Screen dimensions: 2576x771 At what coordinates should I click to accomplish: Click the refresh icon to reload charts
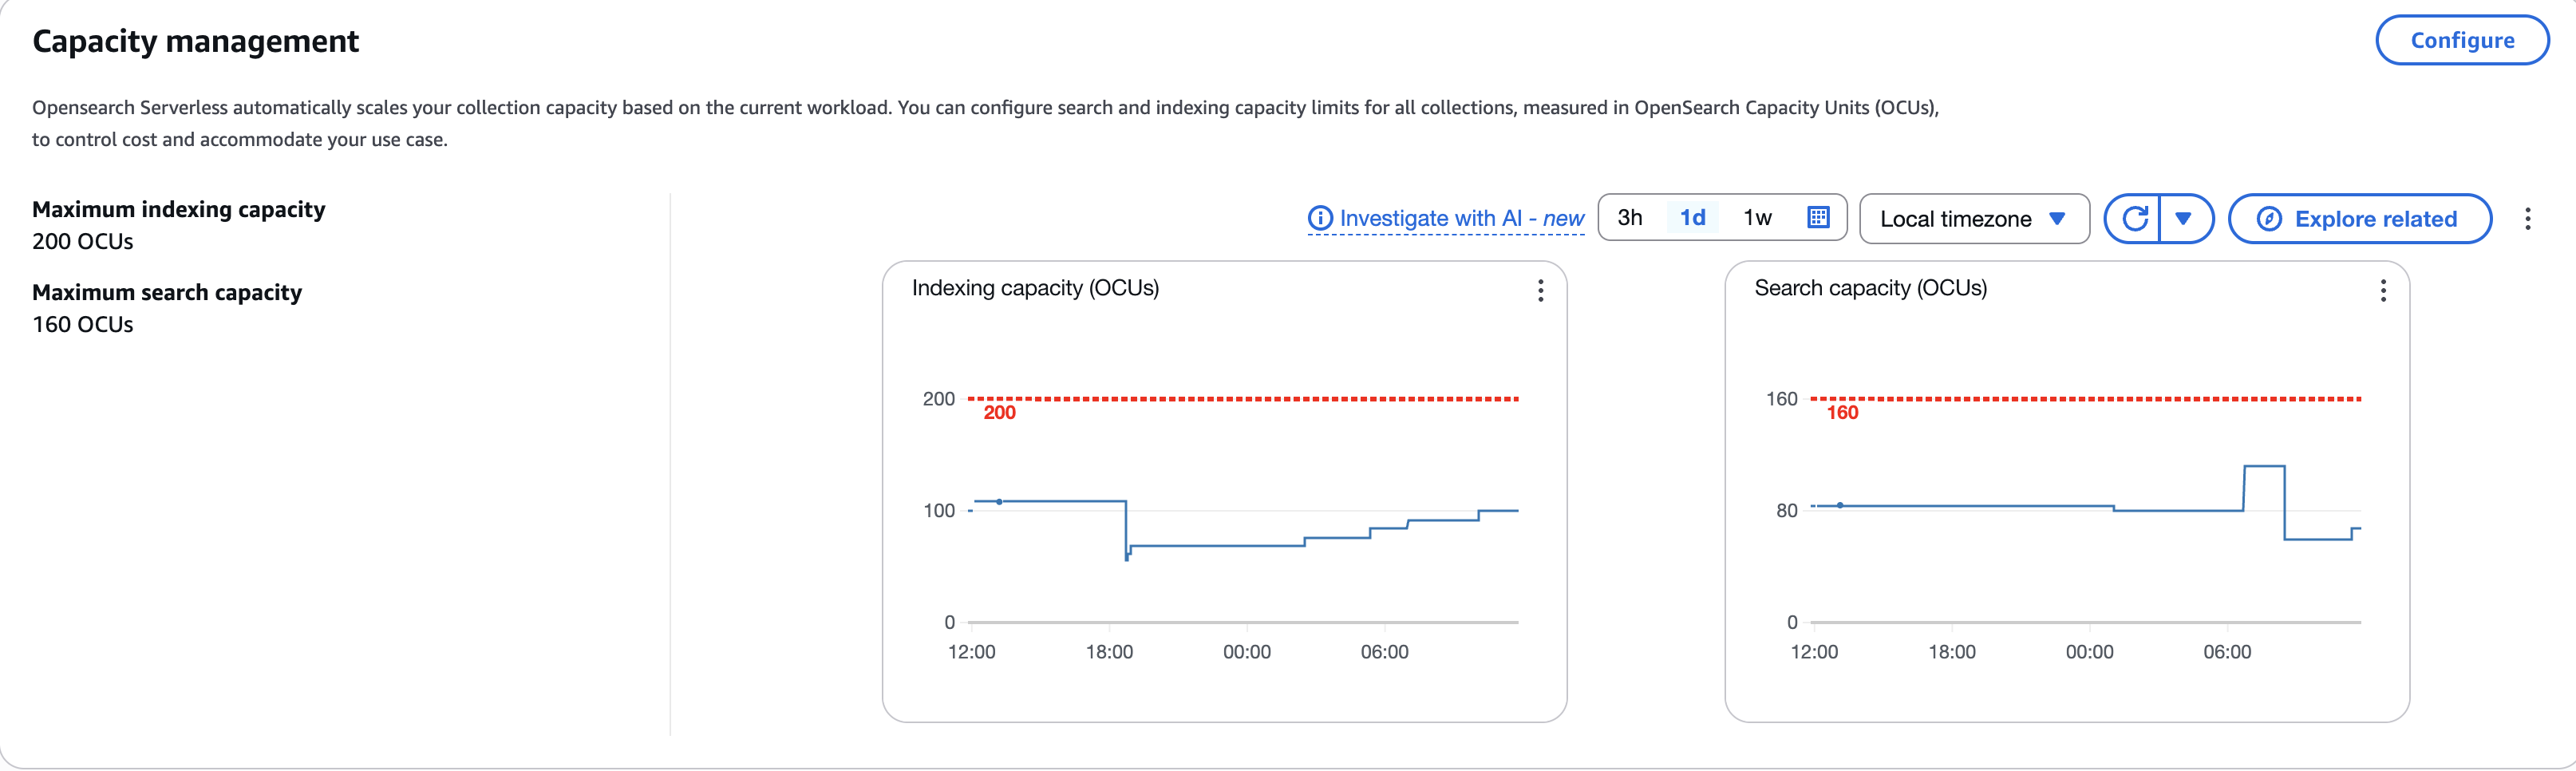click(2135, 218)
